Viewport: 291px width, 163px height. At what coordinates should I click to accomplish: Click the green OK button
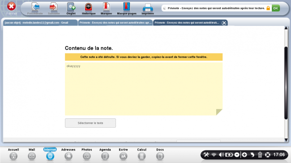coord(276,8)
